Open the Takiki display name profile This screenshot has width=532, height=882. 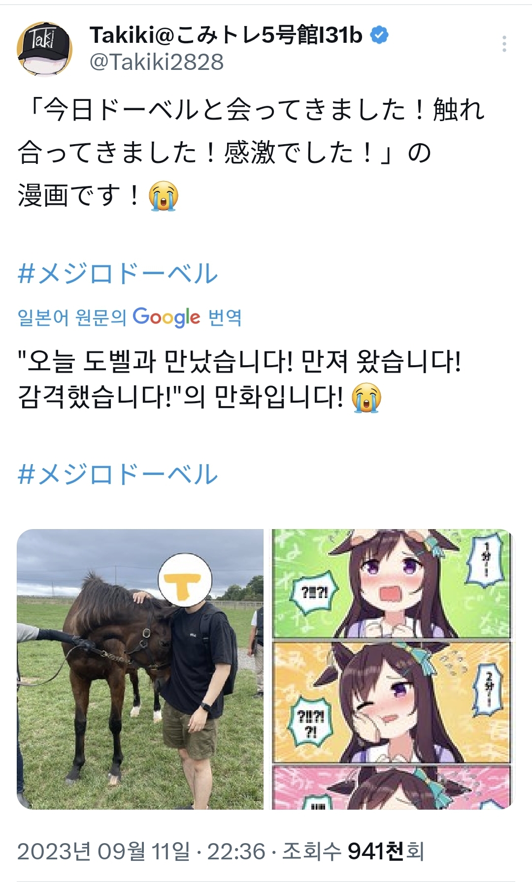pos(226,35)
